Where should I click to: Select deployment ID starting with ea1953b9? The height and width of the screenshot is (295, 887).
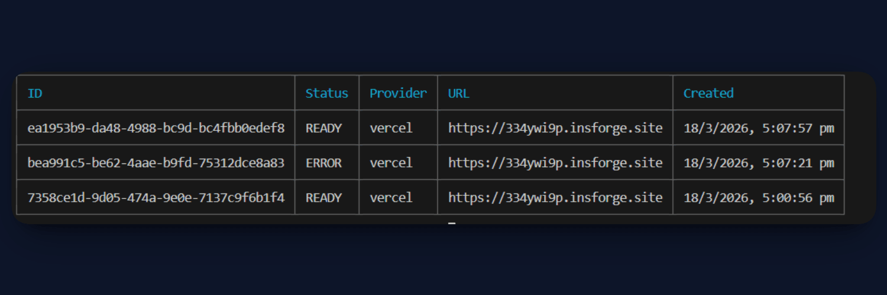click(156, 128)
